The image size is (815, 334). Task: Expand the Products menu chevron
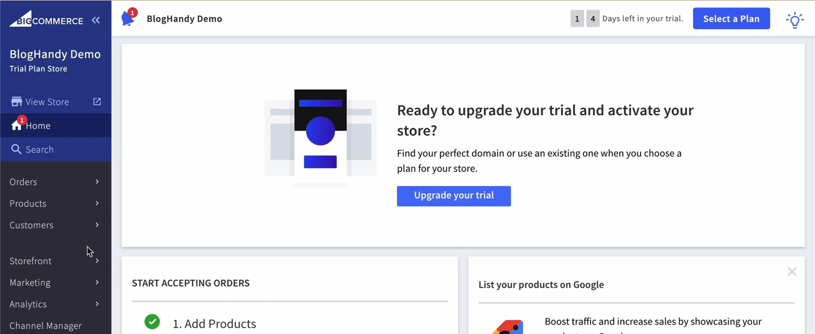[x=97, y=203]
